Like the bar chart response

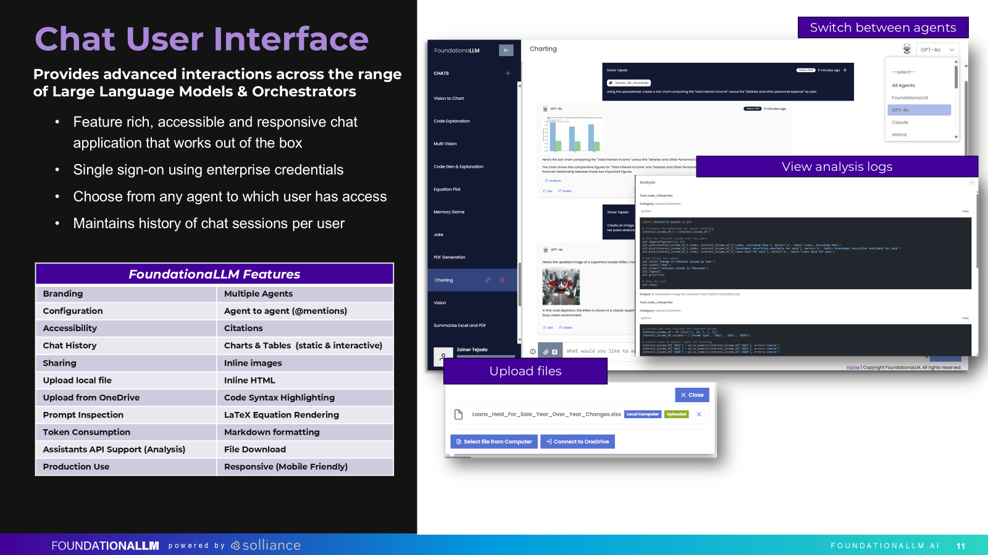pyautogui.click(x=548, y=191)
